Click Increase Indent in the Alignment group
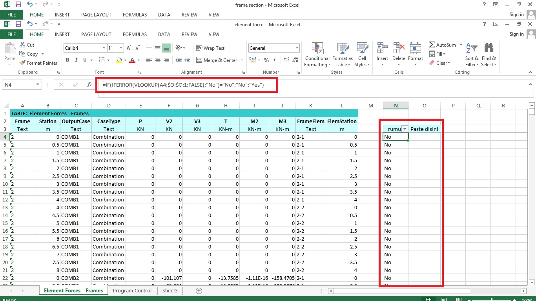 point(188,60)
